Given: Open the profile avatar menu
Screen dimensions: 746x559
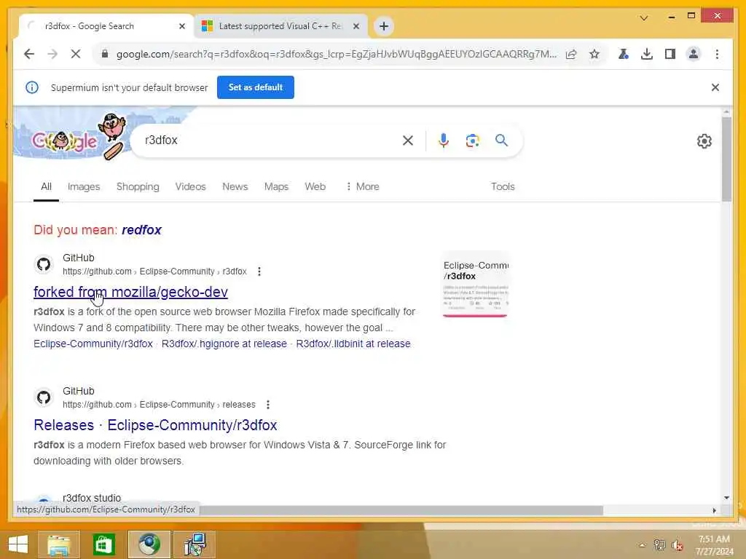Looking at the screenshot, I should 694,54.
